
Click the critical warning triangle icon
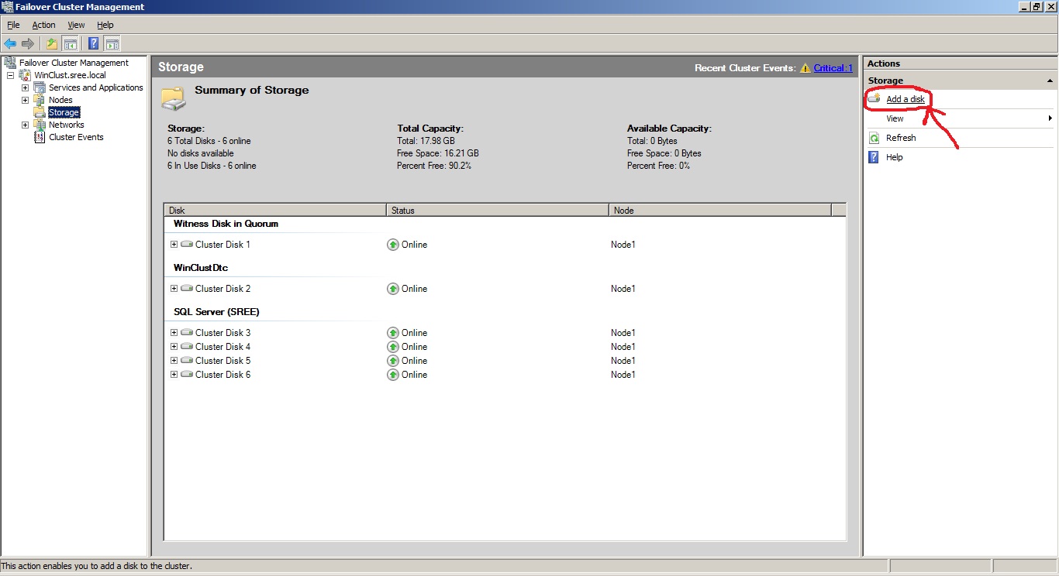(805, 68)
